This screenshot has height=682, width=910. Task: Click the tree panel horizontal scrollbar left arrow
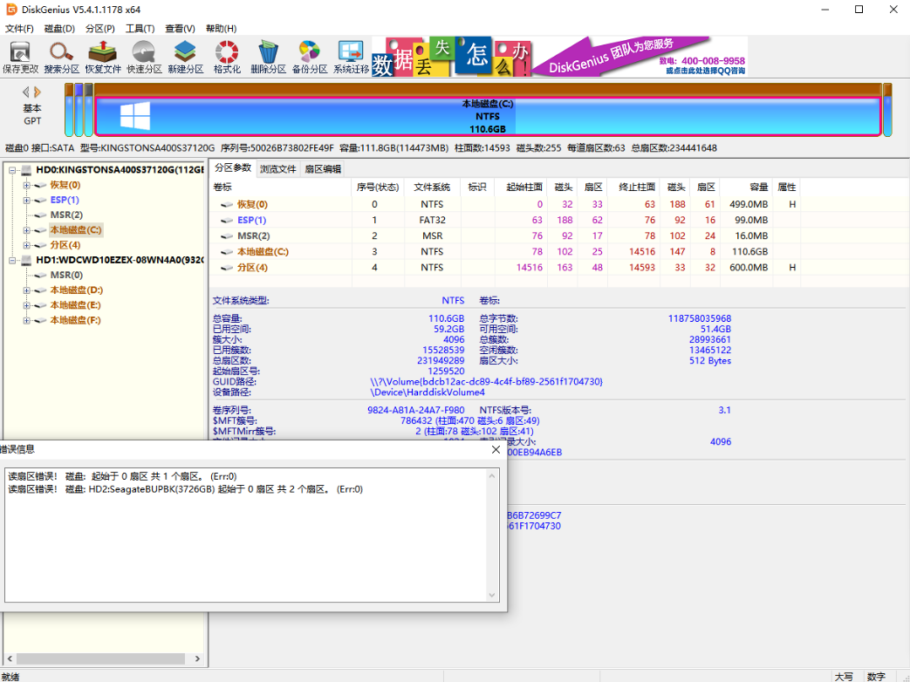tap(10, 658)
